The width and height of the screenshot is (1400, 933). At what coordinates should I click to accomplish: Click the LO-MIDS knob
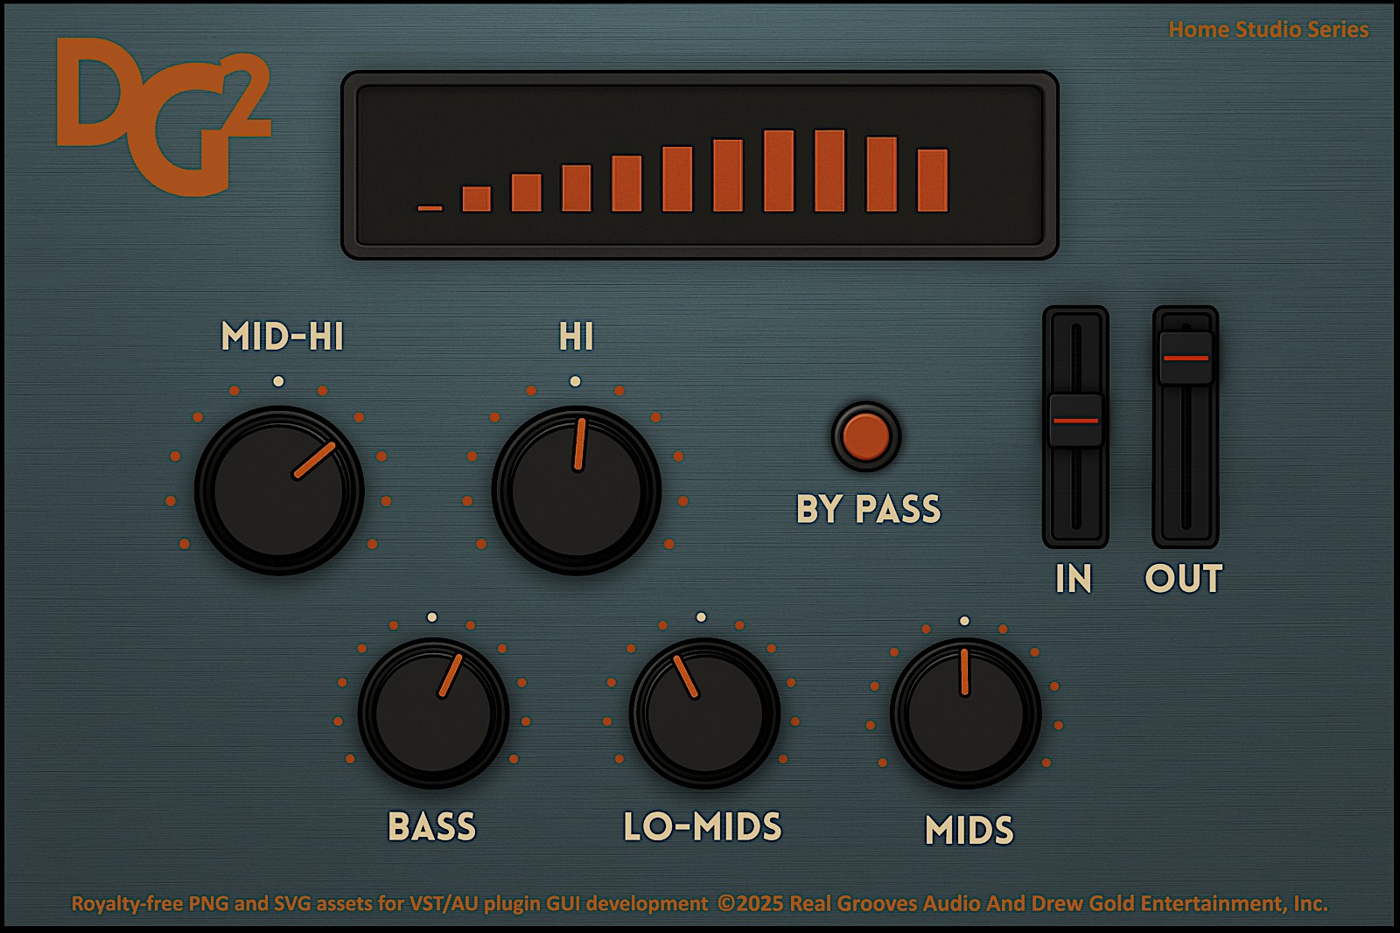click(x=704, y=713)
